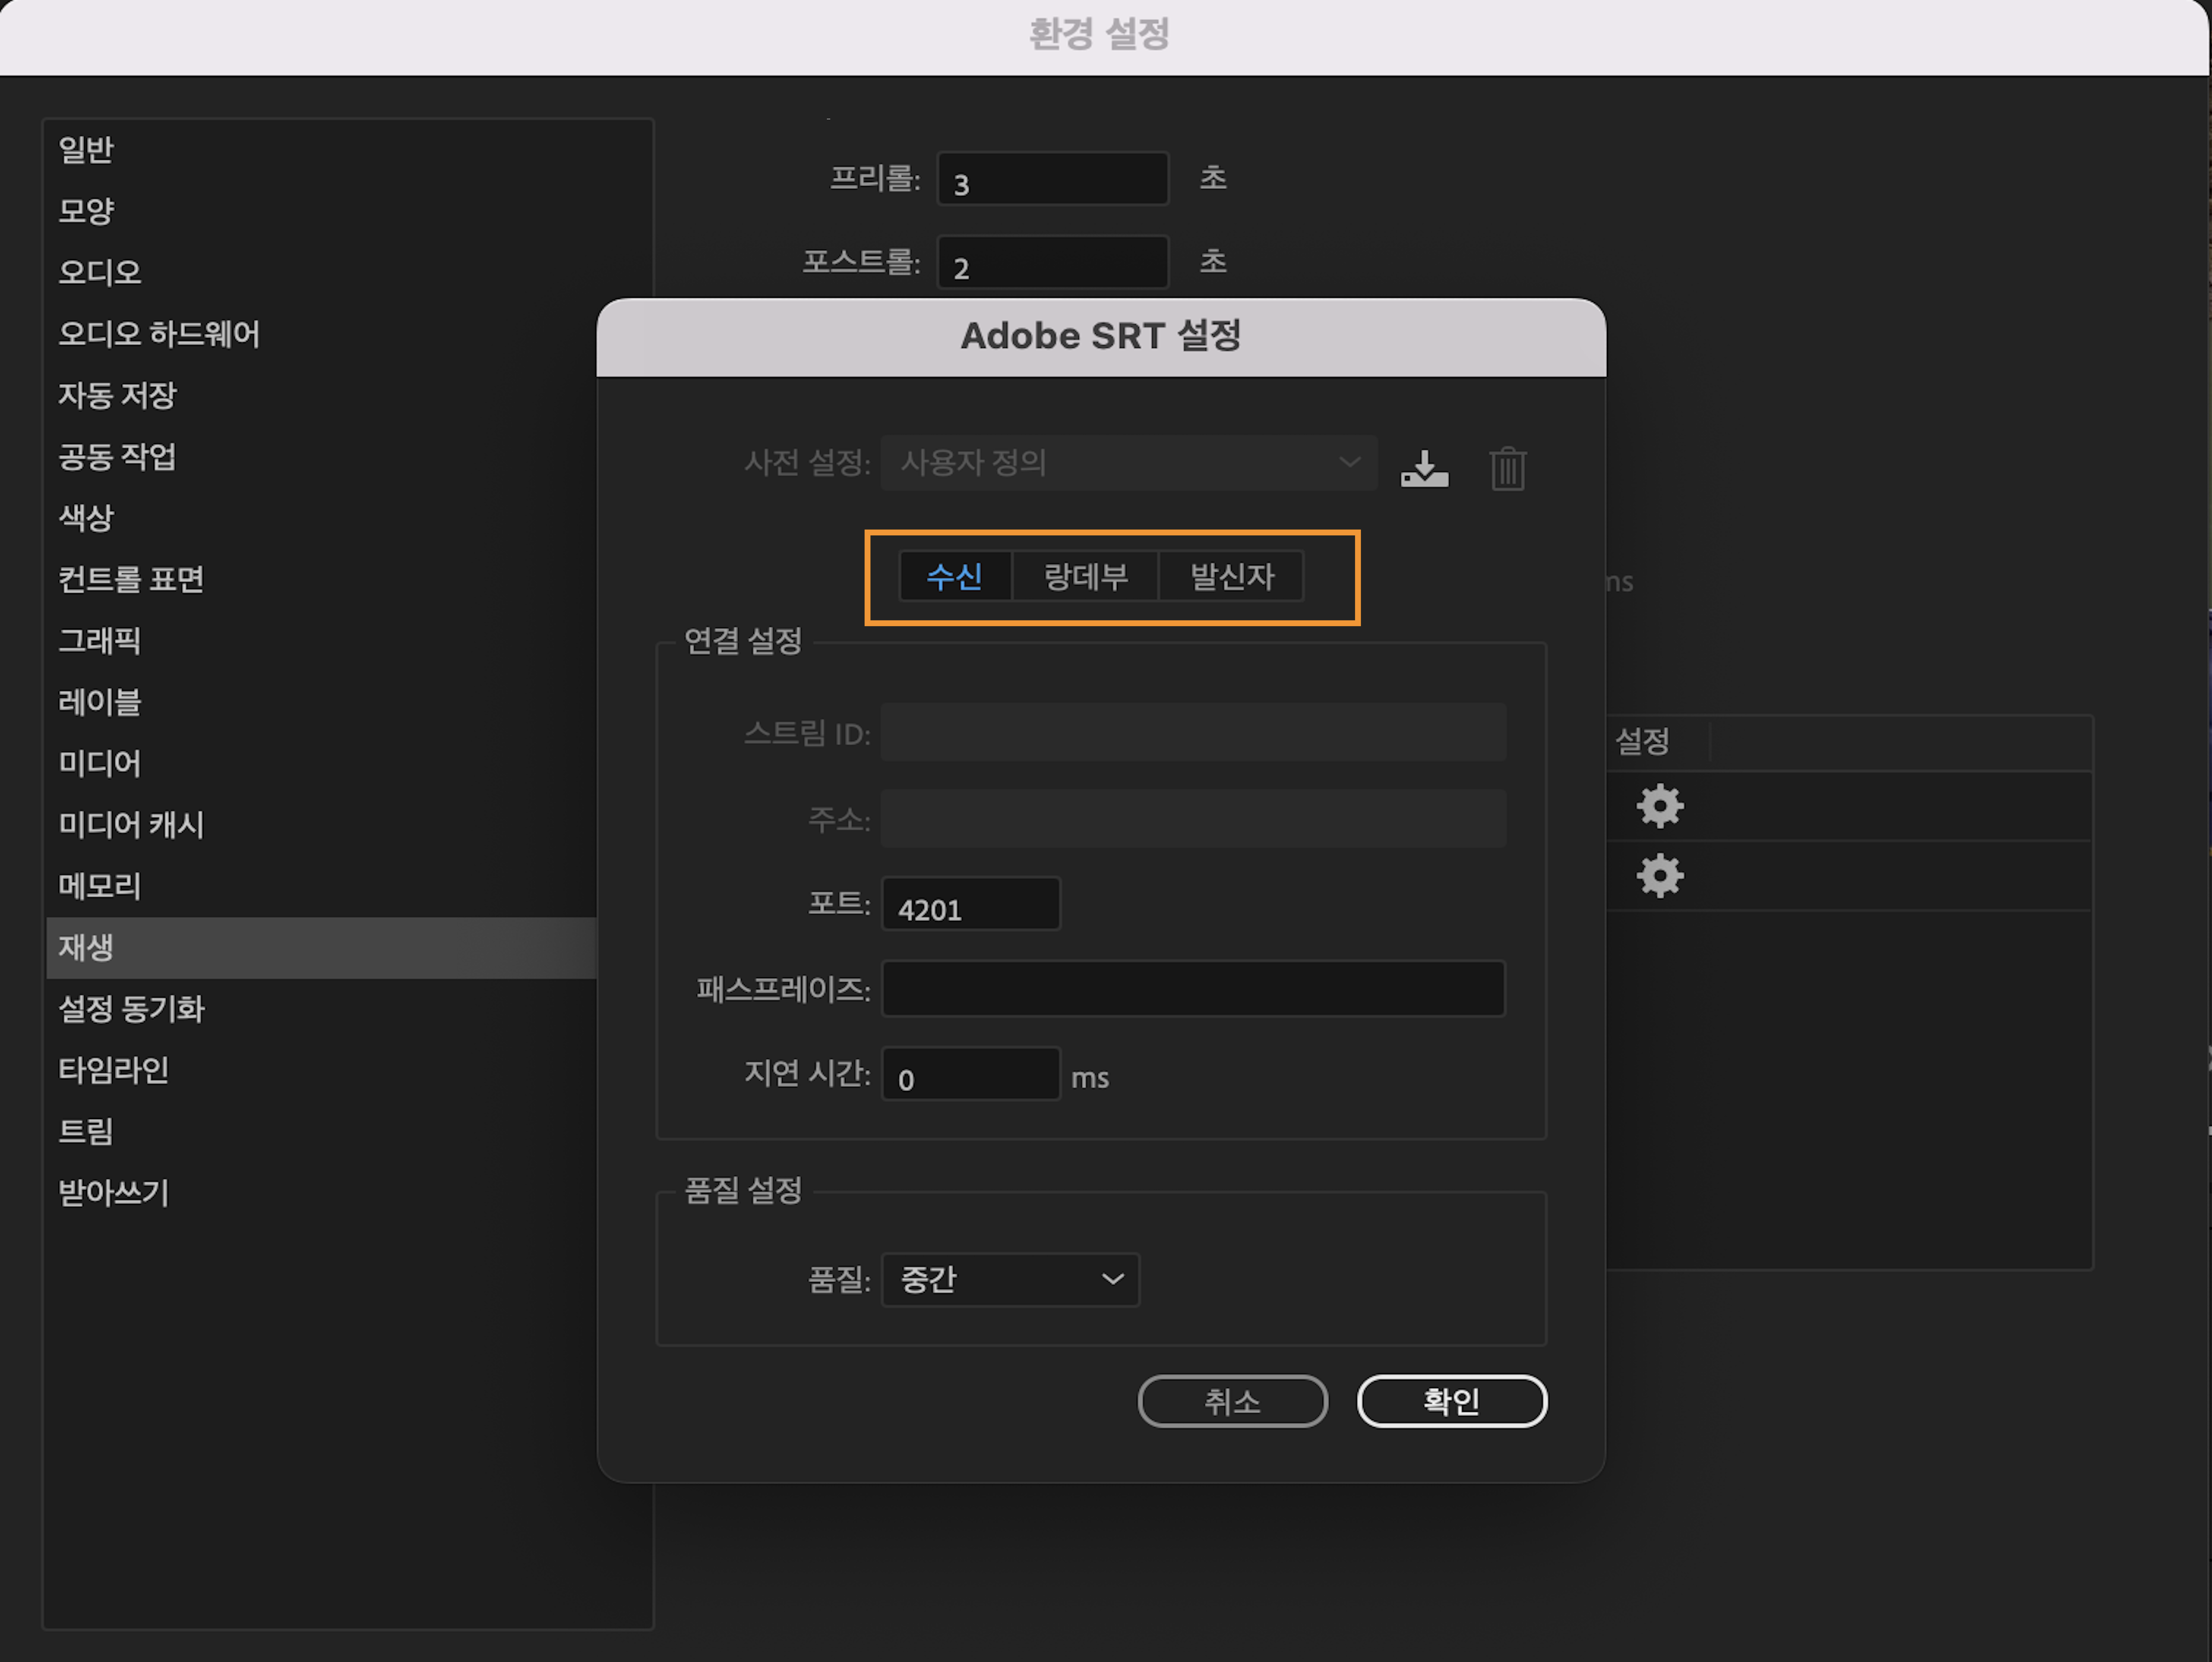The height and width of the screenshot is (1662, 2212).
Task: Adjust the 지연 시간 latency value
Action: pyautogui.click(x=969, y=1076)
